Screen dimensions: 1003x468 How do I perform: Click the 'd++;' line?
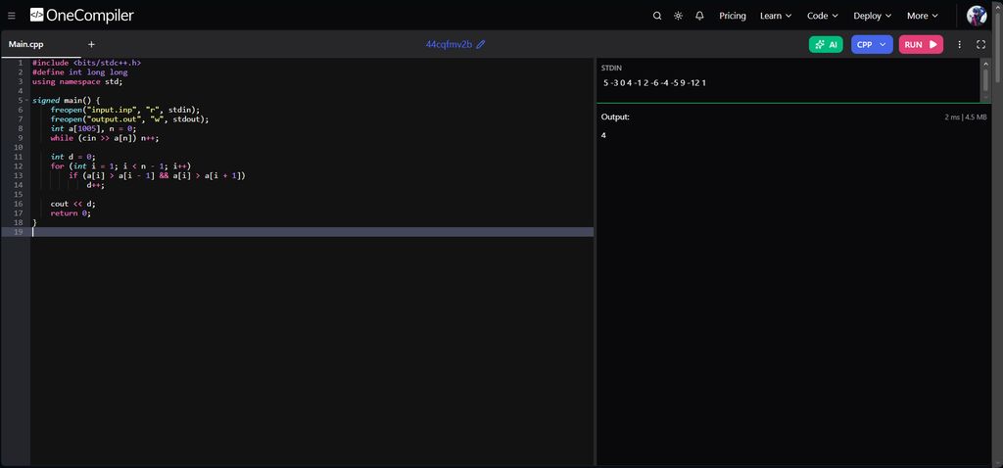pos(95,185)
